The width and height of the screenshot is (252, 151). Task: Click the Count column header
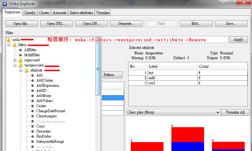point(222,66)
